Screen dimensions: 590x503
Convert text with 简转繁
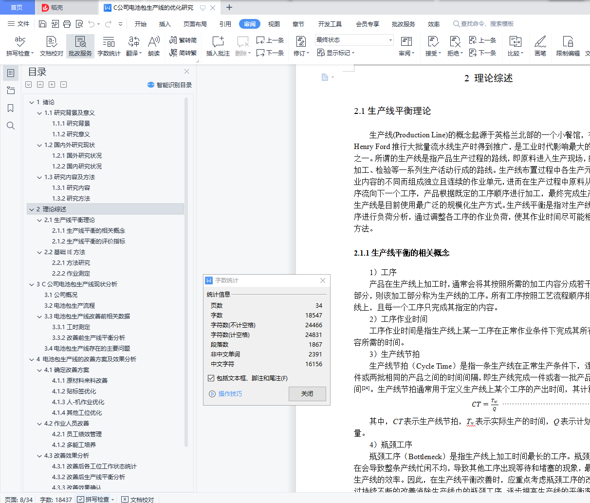pyautogui.click(x=183, y=53)
